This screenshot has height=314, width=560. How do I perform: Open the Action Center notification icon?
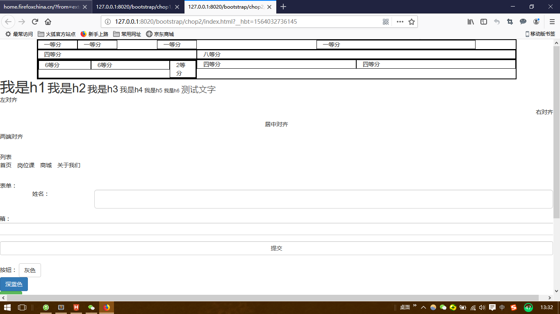coord(492,307)
